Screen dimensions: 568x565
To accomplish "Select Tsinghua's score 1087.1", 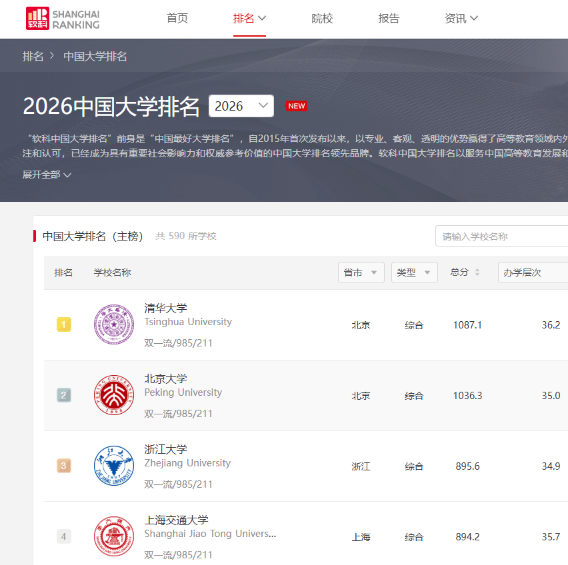I will 467,325.
